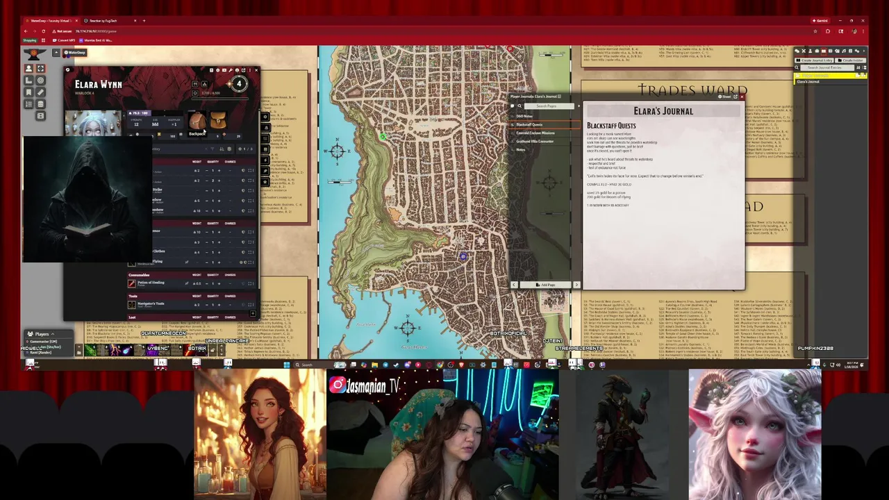Select the bookmark notes tool icon
Viewport: 889px width, 500px height.
point(28,92)
